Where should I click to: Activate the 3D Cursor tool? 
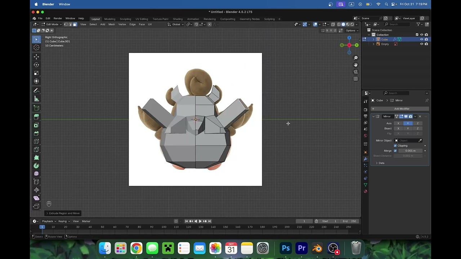click(x=36, y=47)
